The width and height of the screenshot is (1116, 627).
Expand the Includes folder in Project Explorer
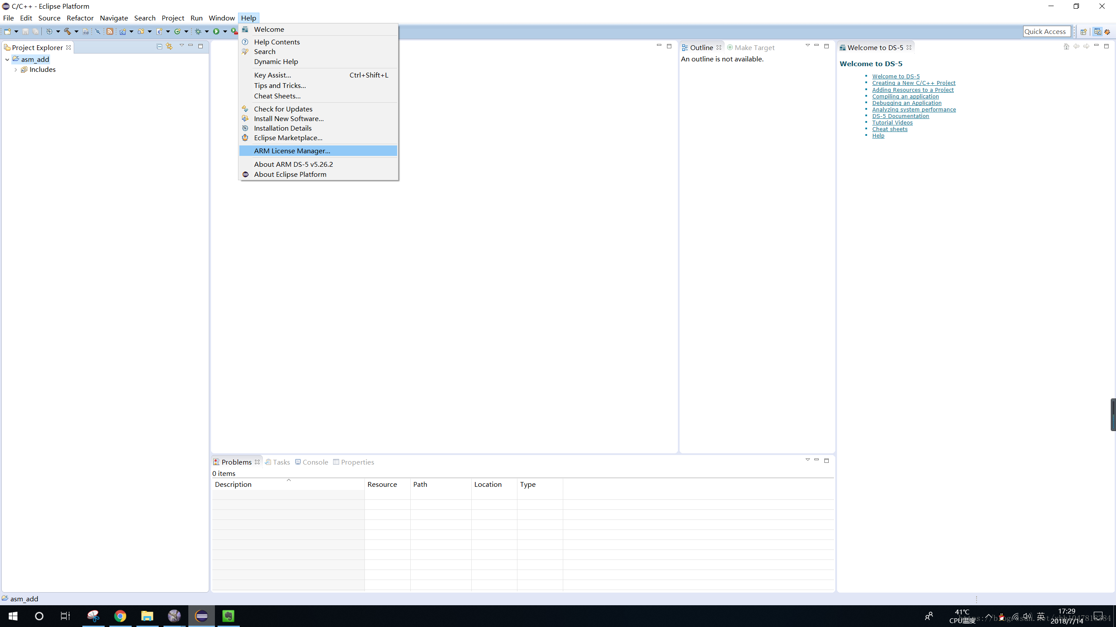tap(16, 69)
